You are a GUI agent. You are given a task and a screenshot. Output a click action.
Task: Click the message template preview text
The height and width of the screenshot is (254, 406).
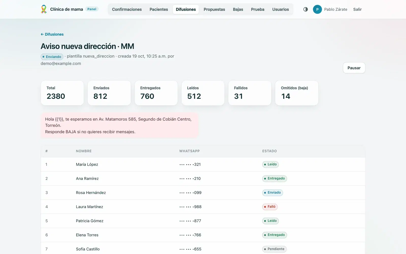[119, 125]
